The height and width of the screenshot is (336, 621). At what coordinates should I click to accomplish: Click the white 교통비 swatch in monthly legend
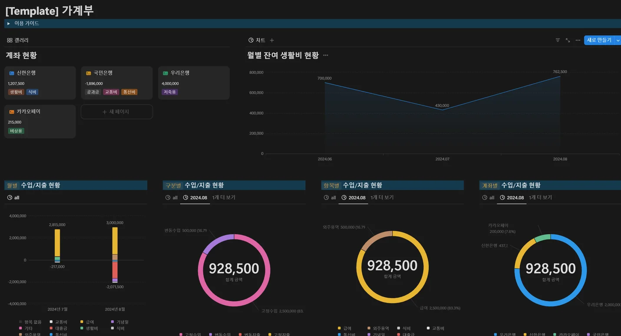(51, 322)
